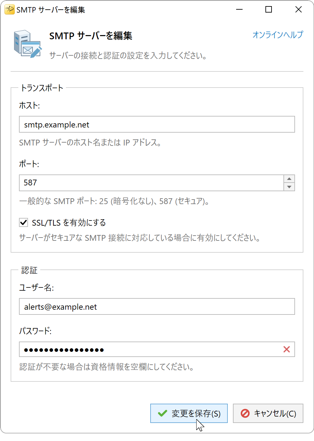Click SSL hint about セキュアな SMTP 接続
This screenshot has height=441, width=314.
tap(140, 238)
